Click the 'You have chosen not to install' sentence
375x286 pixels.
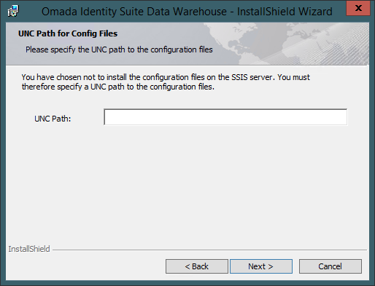[166, 77]
